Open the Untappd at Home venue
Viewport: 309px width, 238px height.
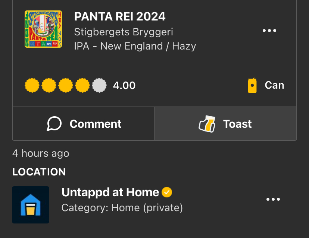click(110, 193)
